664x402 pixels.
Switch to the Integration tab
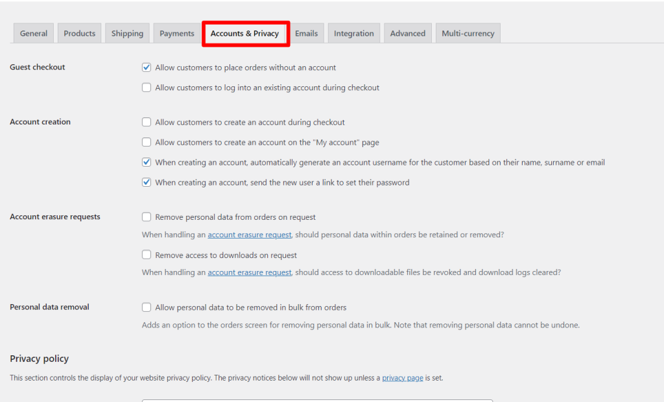coord(353,34)
